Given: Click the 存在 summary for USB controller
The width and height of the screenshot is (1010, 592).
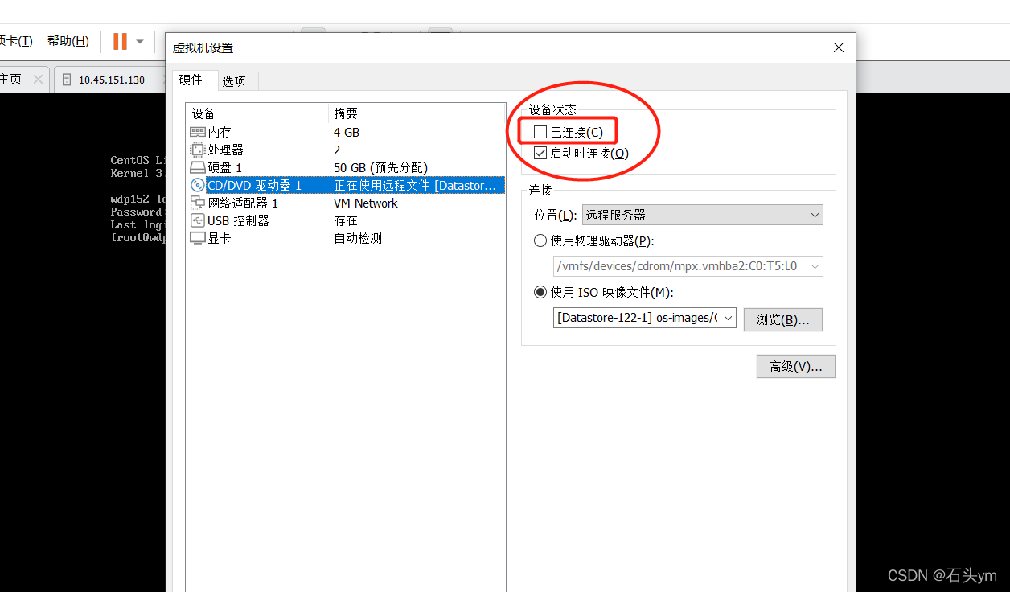Looking at the screenshot, I should (x=346, y=220).
